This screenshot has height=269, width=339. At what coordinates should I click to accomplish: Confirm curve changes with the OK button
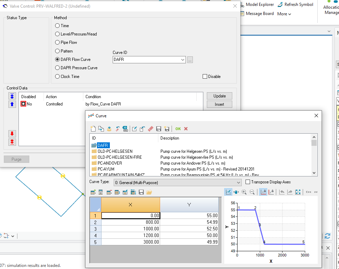click(178, 129)
